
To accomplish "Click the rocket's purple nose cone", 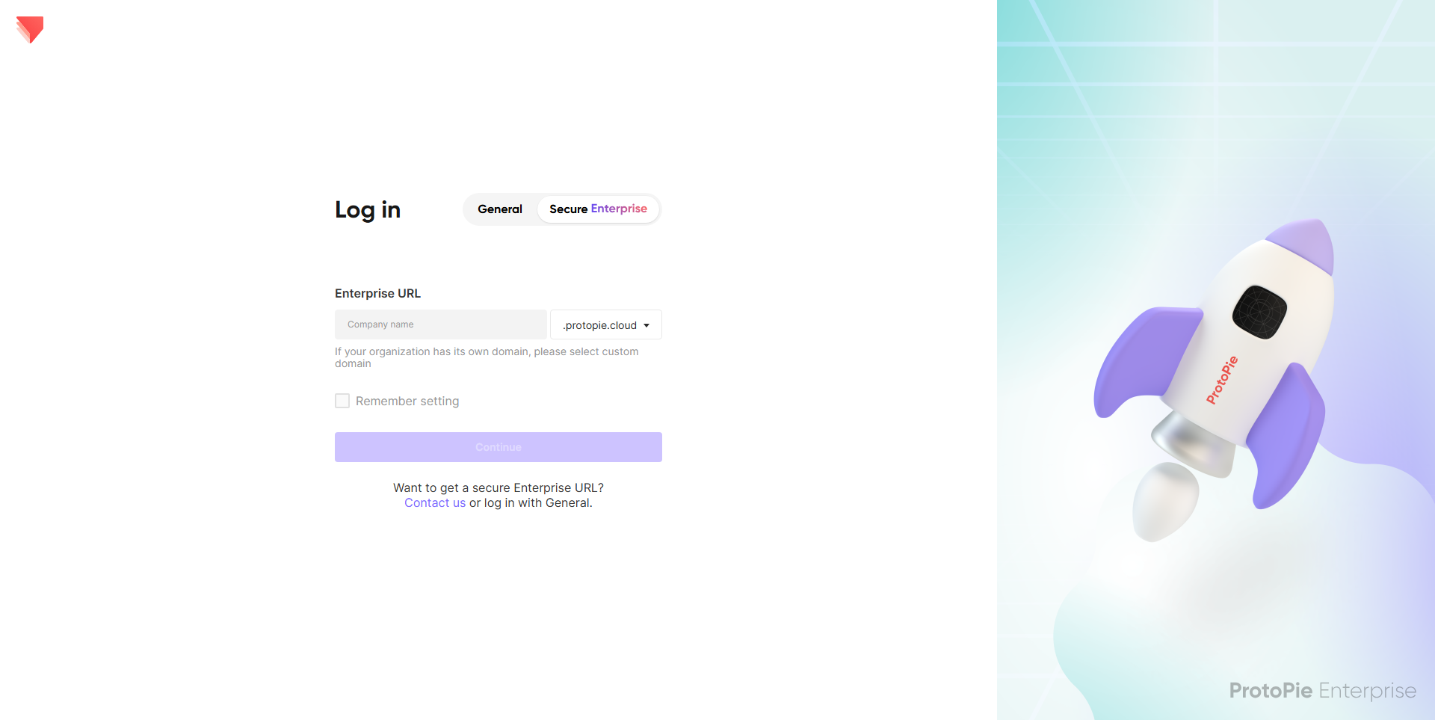I will click(x=1304, y=242).
